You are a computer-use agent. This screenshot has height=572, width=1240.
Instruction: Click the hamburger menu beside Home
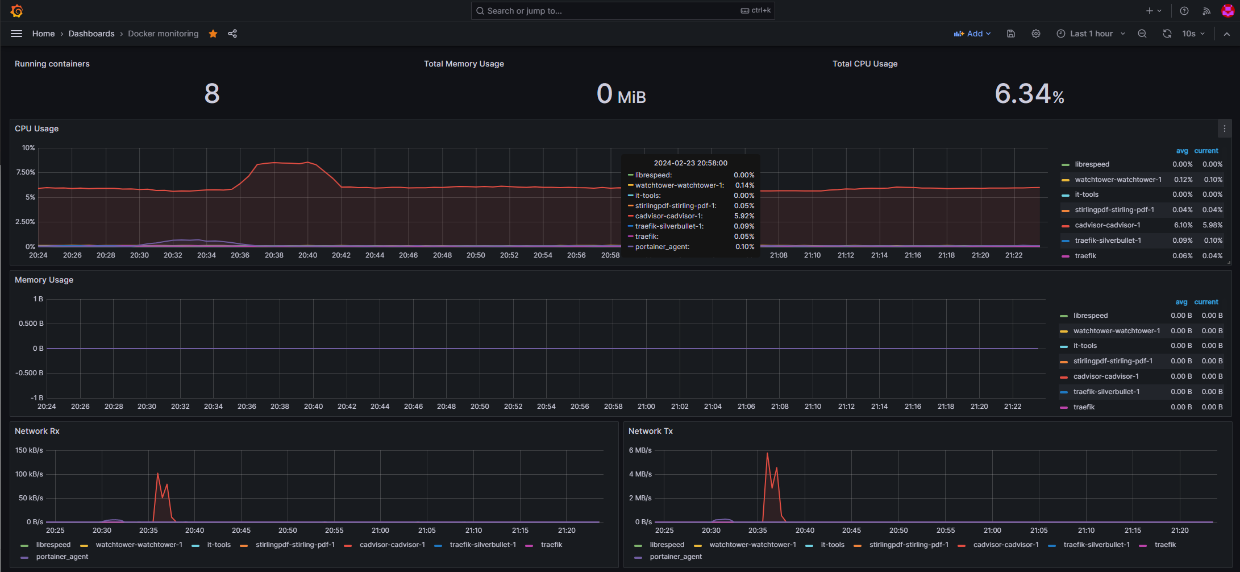(16, 34)
